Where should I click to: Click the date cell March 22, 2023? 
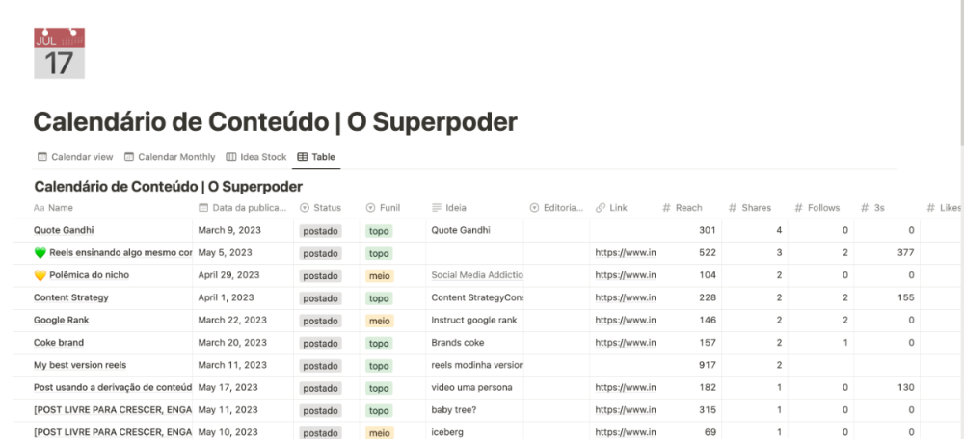[232, 321]
